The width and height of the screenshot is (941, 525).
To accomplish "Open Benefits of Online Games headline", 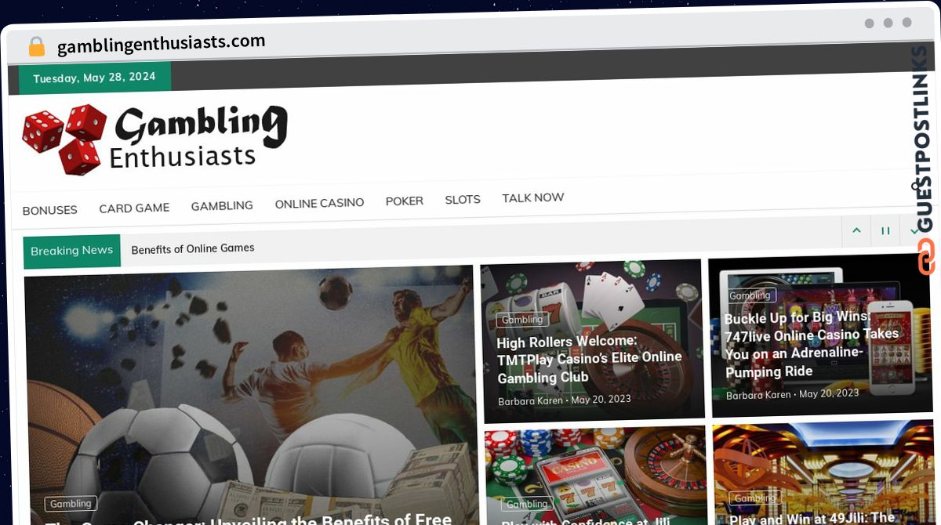I will point(193,248).
